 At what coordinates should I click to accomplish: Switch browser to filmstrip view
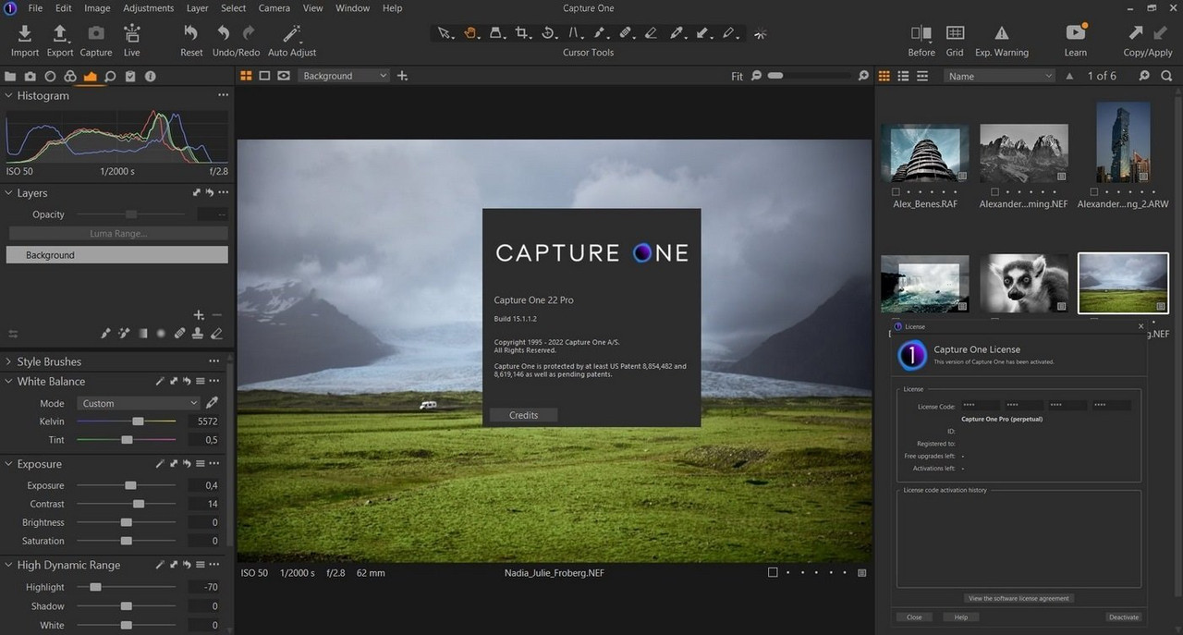click(921, 76)
